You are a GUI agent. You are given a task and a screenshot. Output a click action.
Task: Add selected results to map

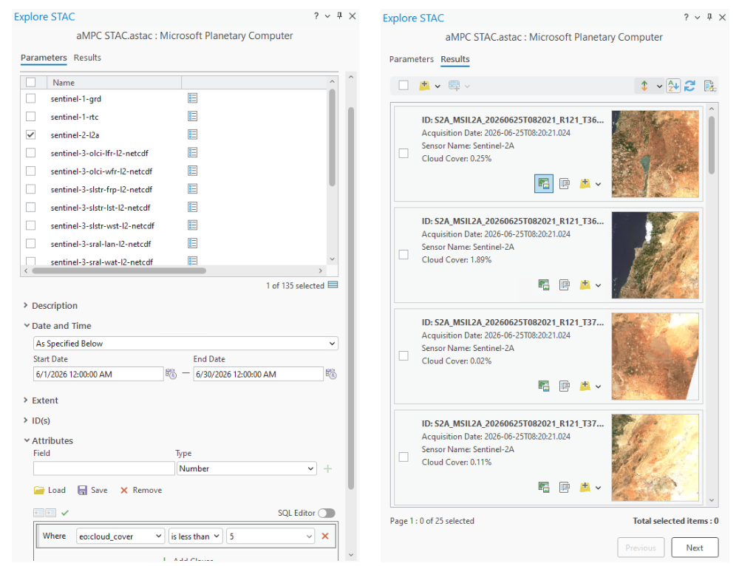coord(424,86)
